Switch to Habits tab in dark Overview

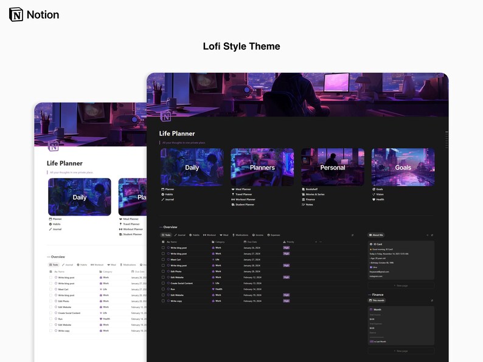[195, 235]
